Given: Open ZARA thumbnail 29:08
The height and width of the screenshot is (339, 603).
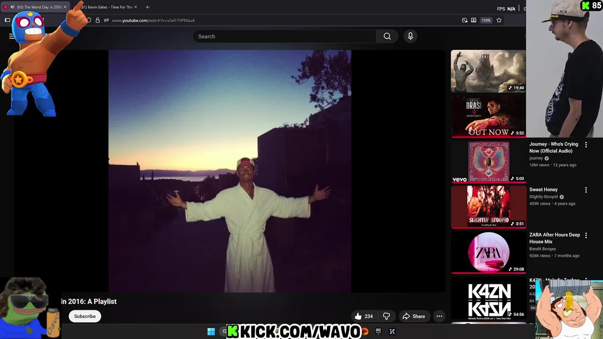Looking at the screenshot, I should pyautogui.click(x=489, y=252).
